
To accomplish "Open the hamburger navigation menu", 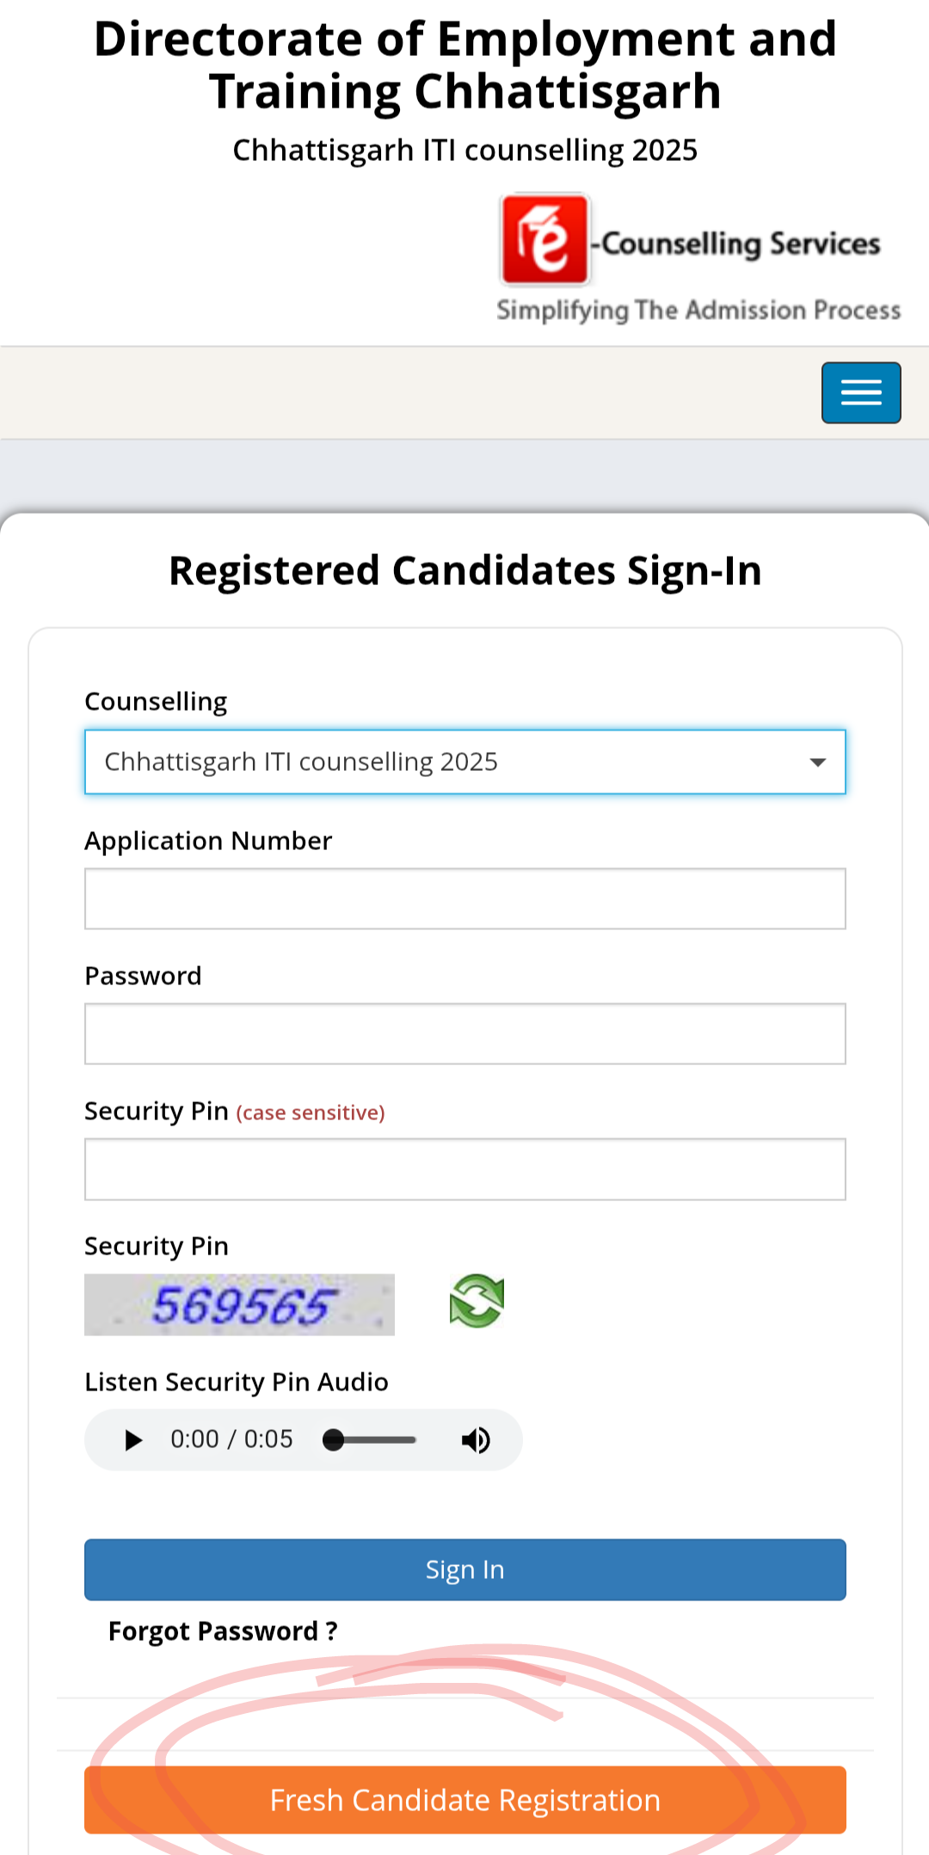I will [861, 393].
